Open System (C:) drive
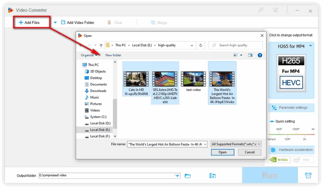 click(x=96, y=117)
